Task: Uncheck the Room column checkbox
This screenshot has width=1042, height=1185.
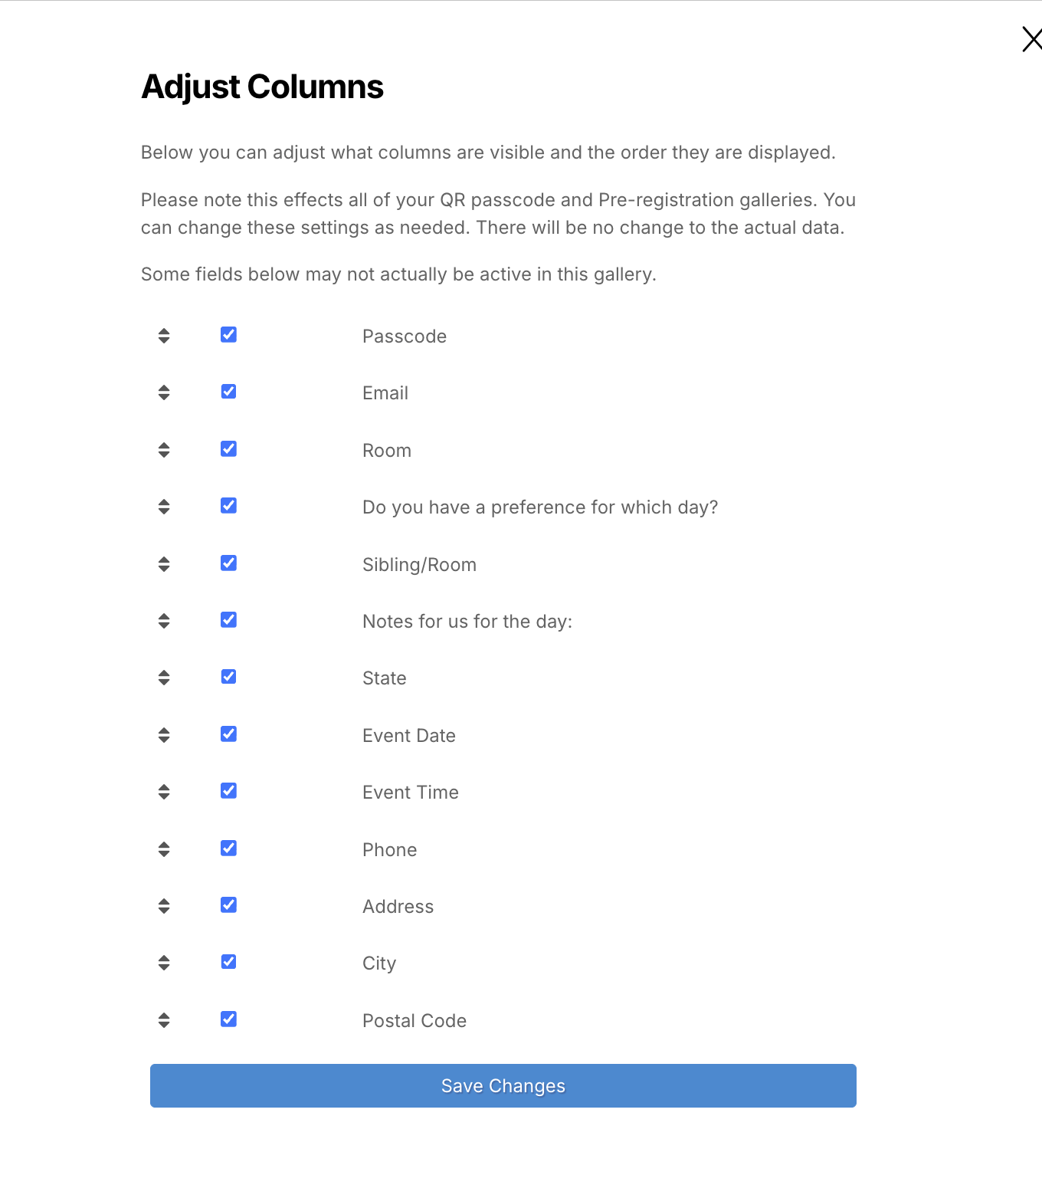Action: (228, 449)
